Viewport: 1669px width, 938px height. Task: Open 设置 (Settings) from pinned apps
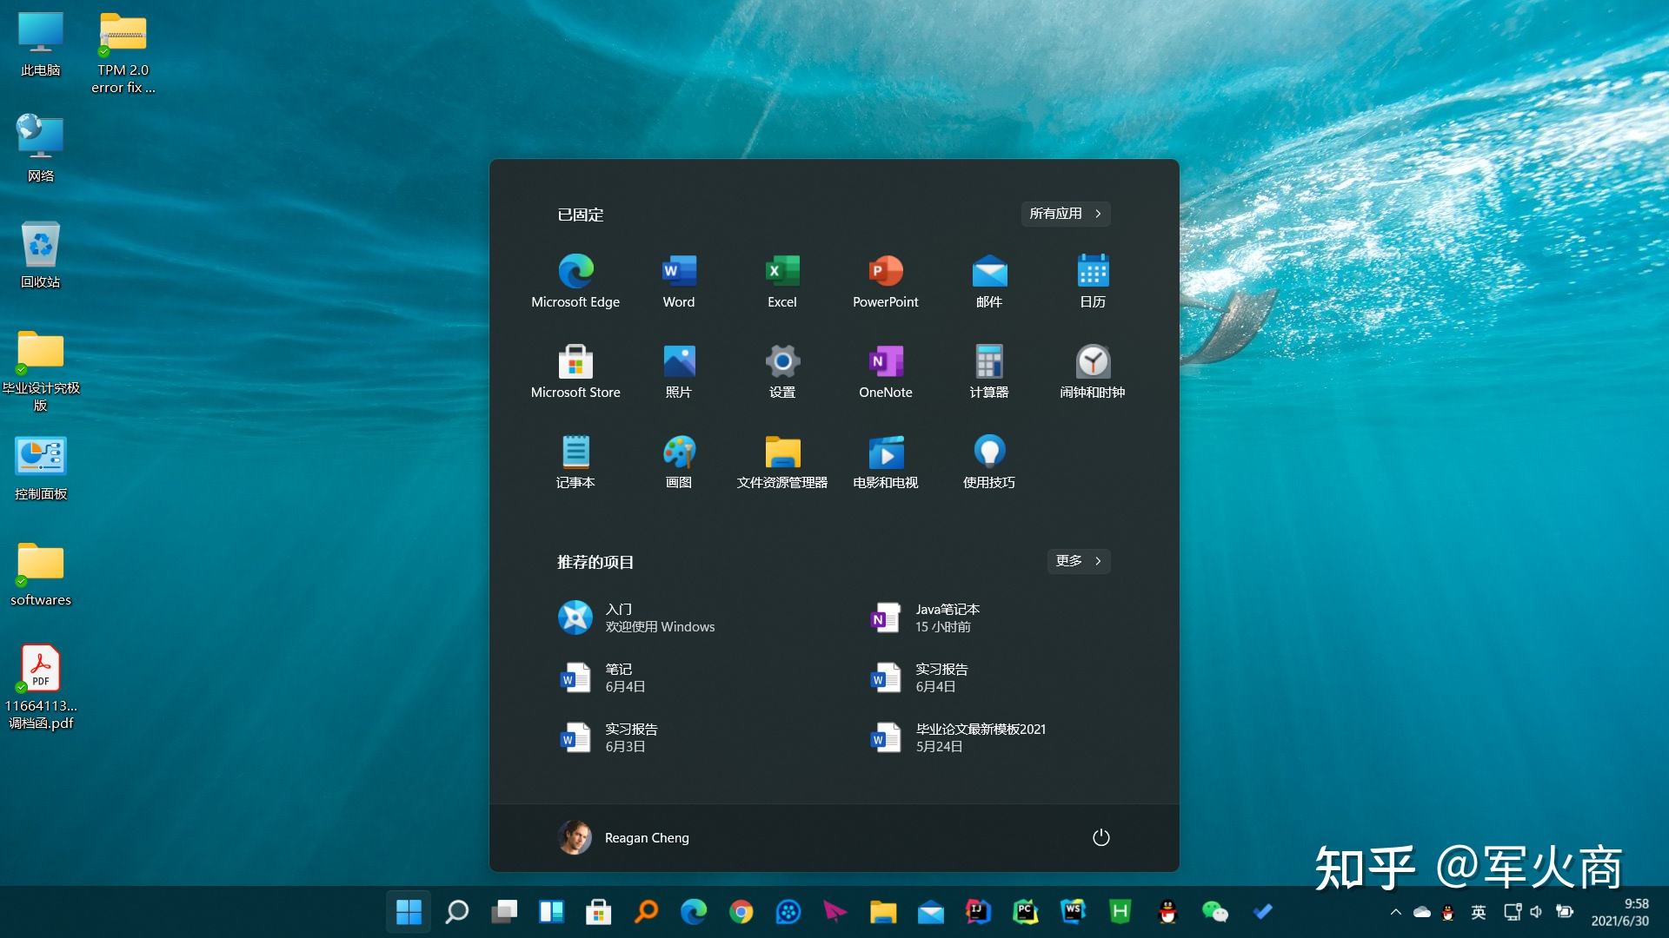(x=782, y=372)
